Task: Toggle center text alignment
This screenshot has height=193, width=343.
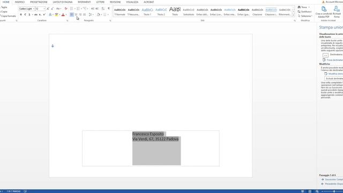Action: point(76,14)
